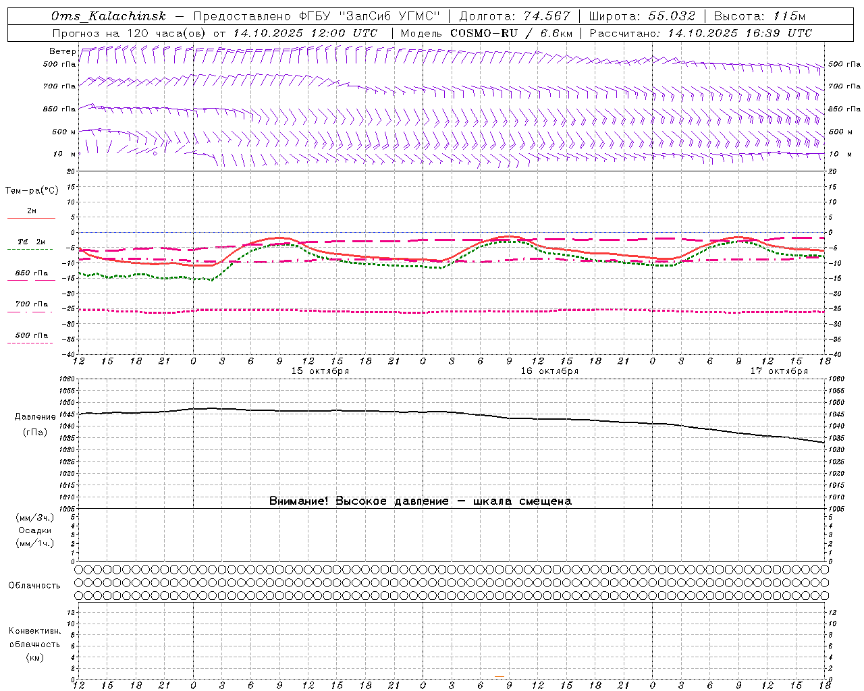Image resolution: width=864 pixels, height=691 pixels.
Task: Click the Тем-ра(°C) panel label
Action: coord(32,191)
